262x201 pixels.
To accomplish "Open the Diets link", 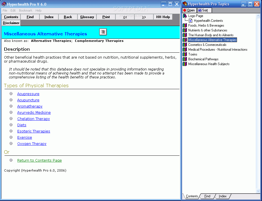I will click(22, 125).
